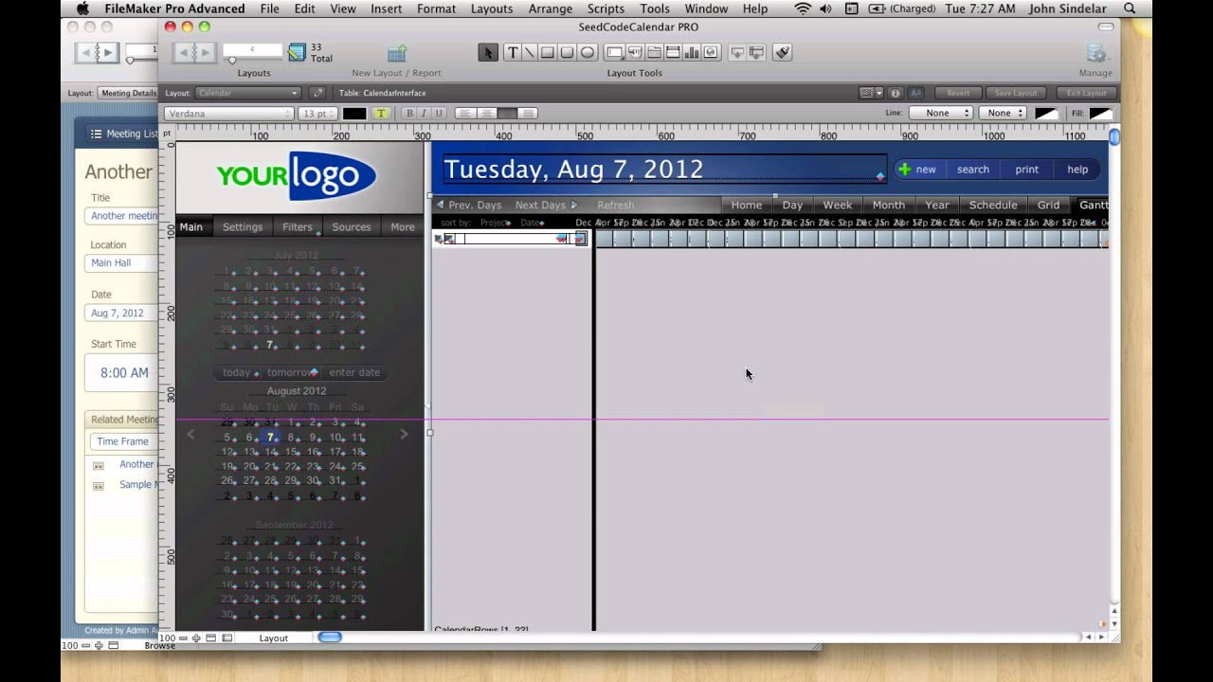Select the Portal tool
The height and width of the screenshot is (682, 1213).
pyautogui.click(x=673, y=53)
